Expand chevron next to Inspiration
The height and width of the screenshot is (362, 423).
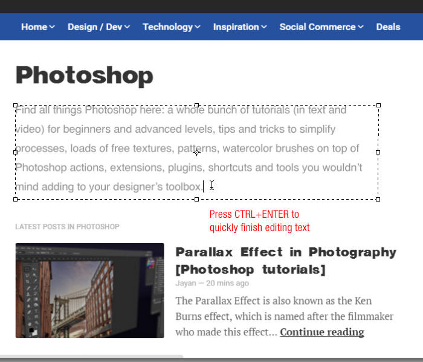click(x=264, y=27)
